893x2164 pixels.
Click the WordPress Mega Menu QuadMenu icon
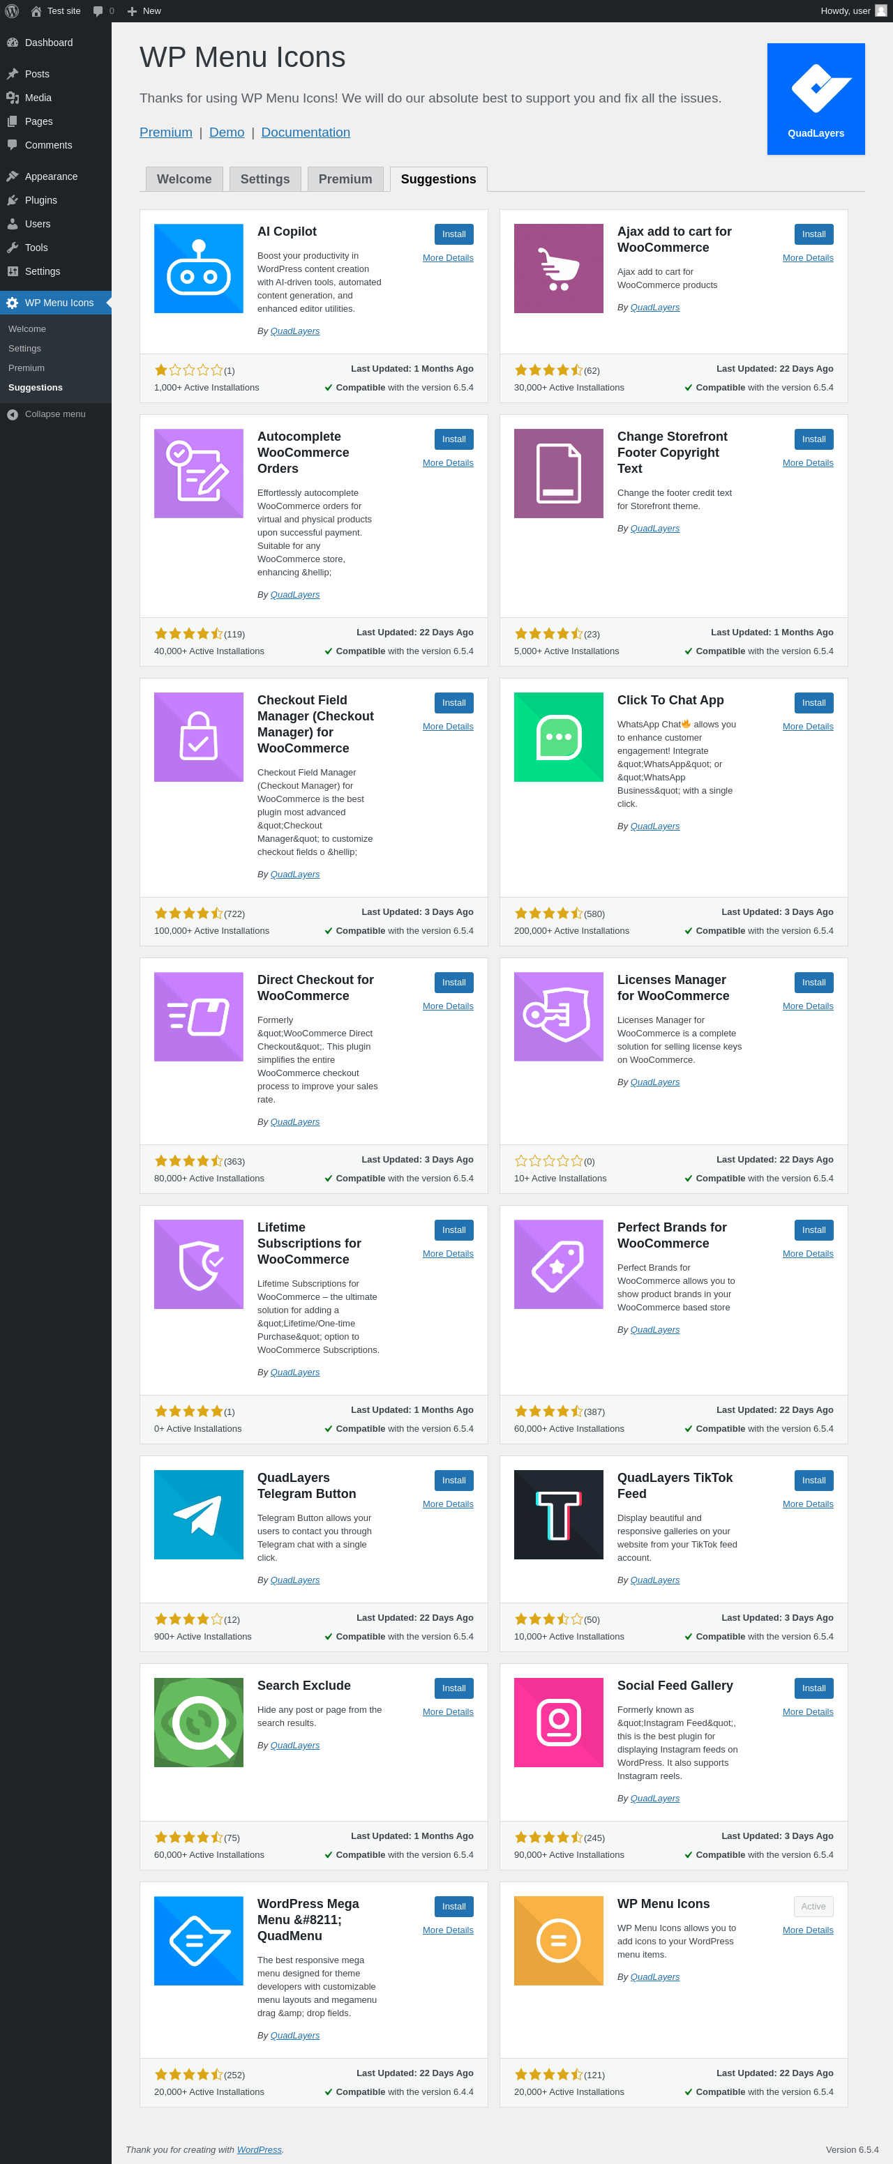tap(199, 1942)
